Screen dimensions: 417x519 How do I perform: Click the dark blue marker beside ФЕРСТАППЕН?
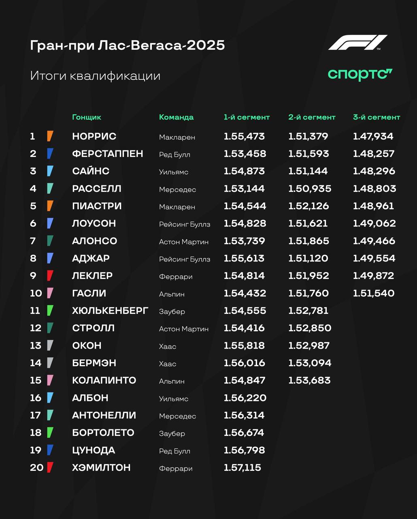click(x=50, y=154)
